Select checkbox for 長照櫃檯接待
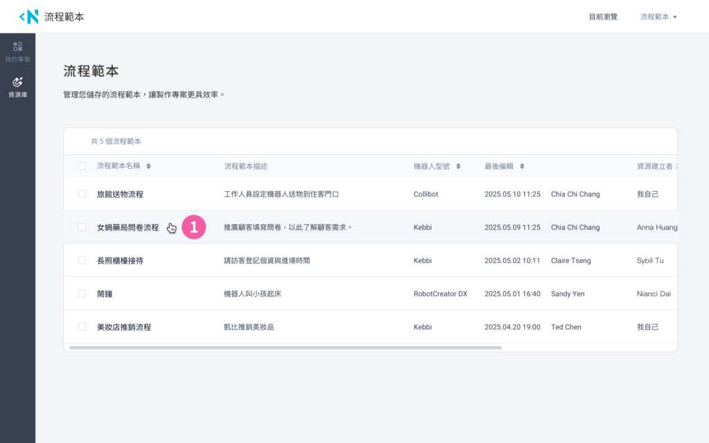709x443 pixels. click(x=82, y=260)
